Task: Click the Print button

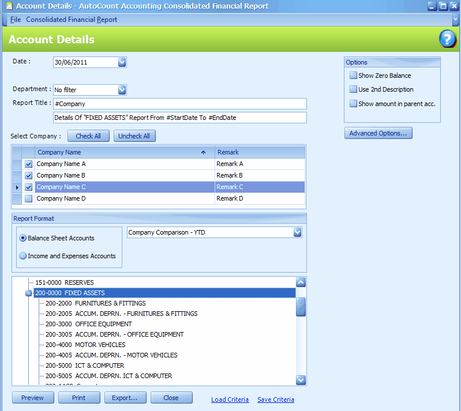Action: [x=79, y=398]
